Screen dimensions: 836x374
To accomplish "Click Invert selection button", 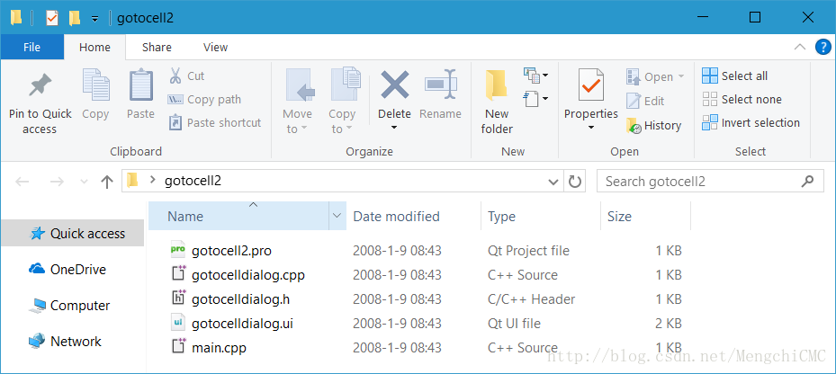I will pos(751,123).
